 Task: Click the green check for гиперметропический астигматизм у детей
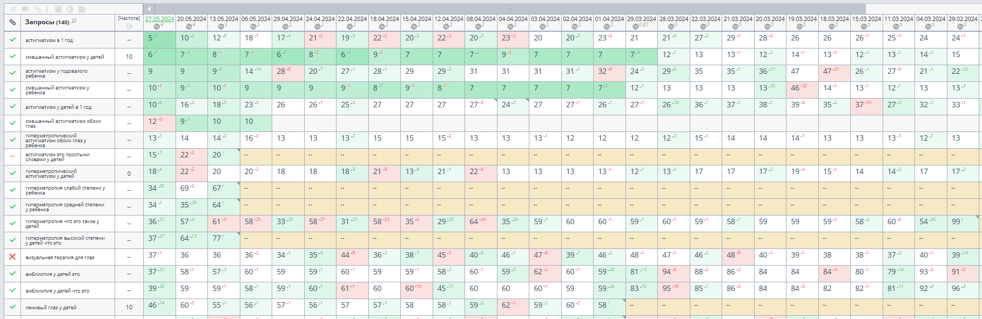coord(12,174)
